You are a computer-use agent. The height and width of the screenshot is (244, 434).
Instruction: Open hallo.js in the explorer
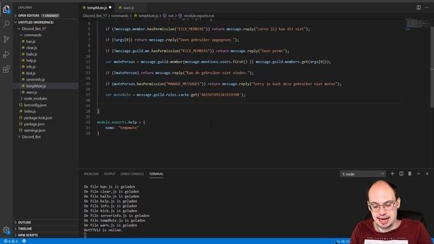click(x=32, y=54)
